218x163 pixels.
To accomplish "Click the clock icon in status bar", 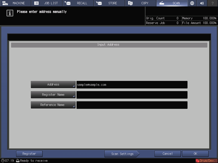I will pyautogui.click(x=3, y=160).
